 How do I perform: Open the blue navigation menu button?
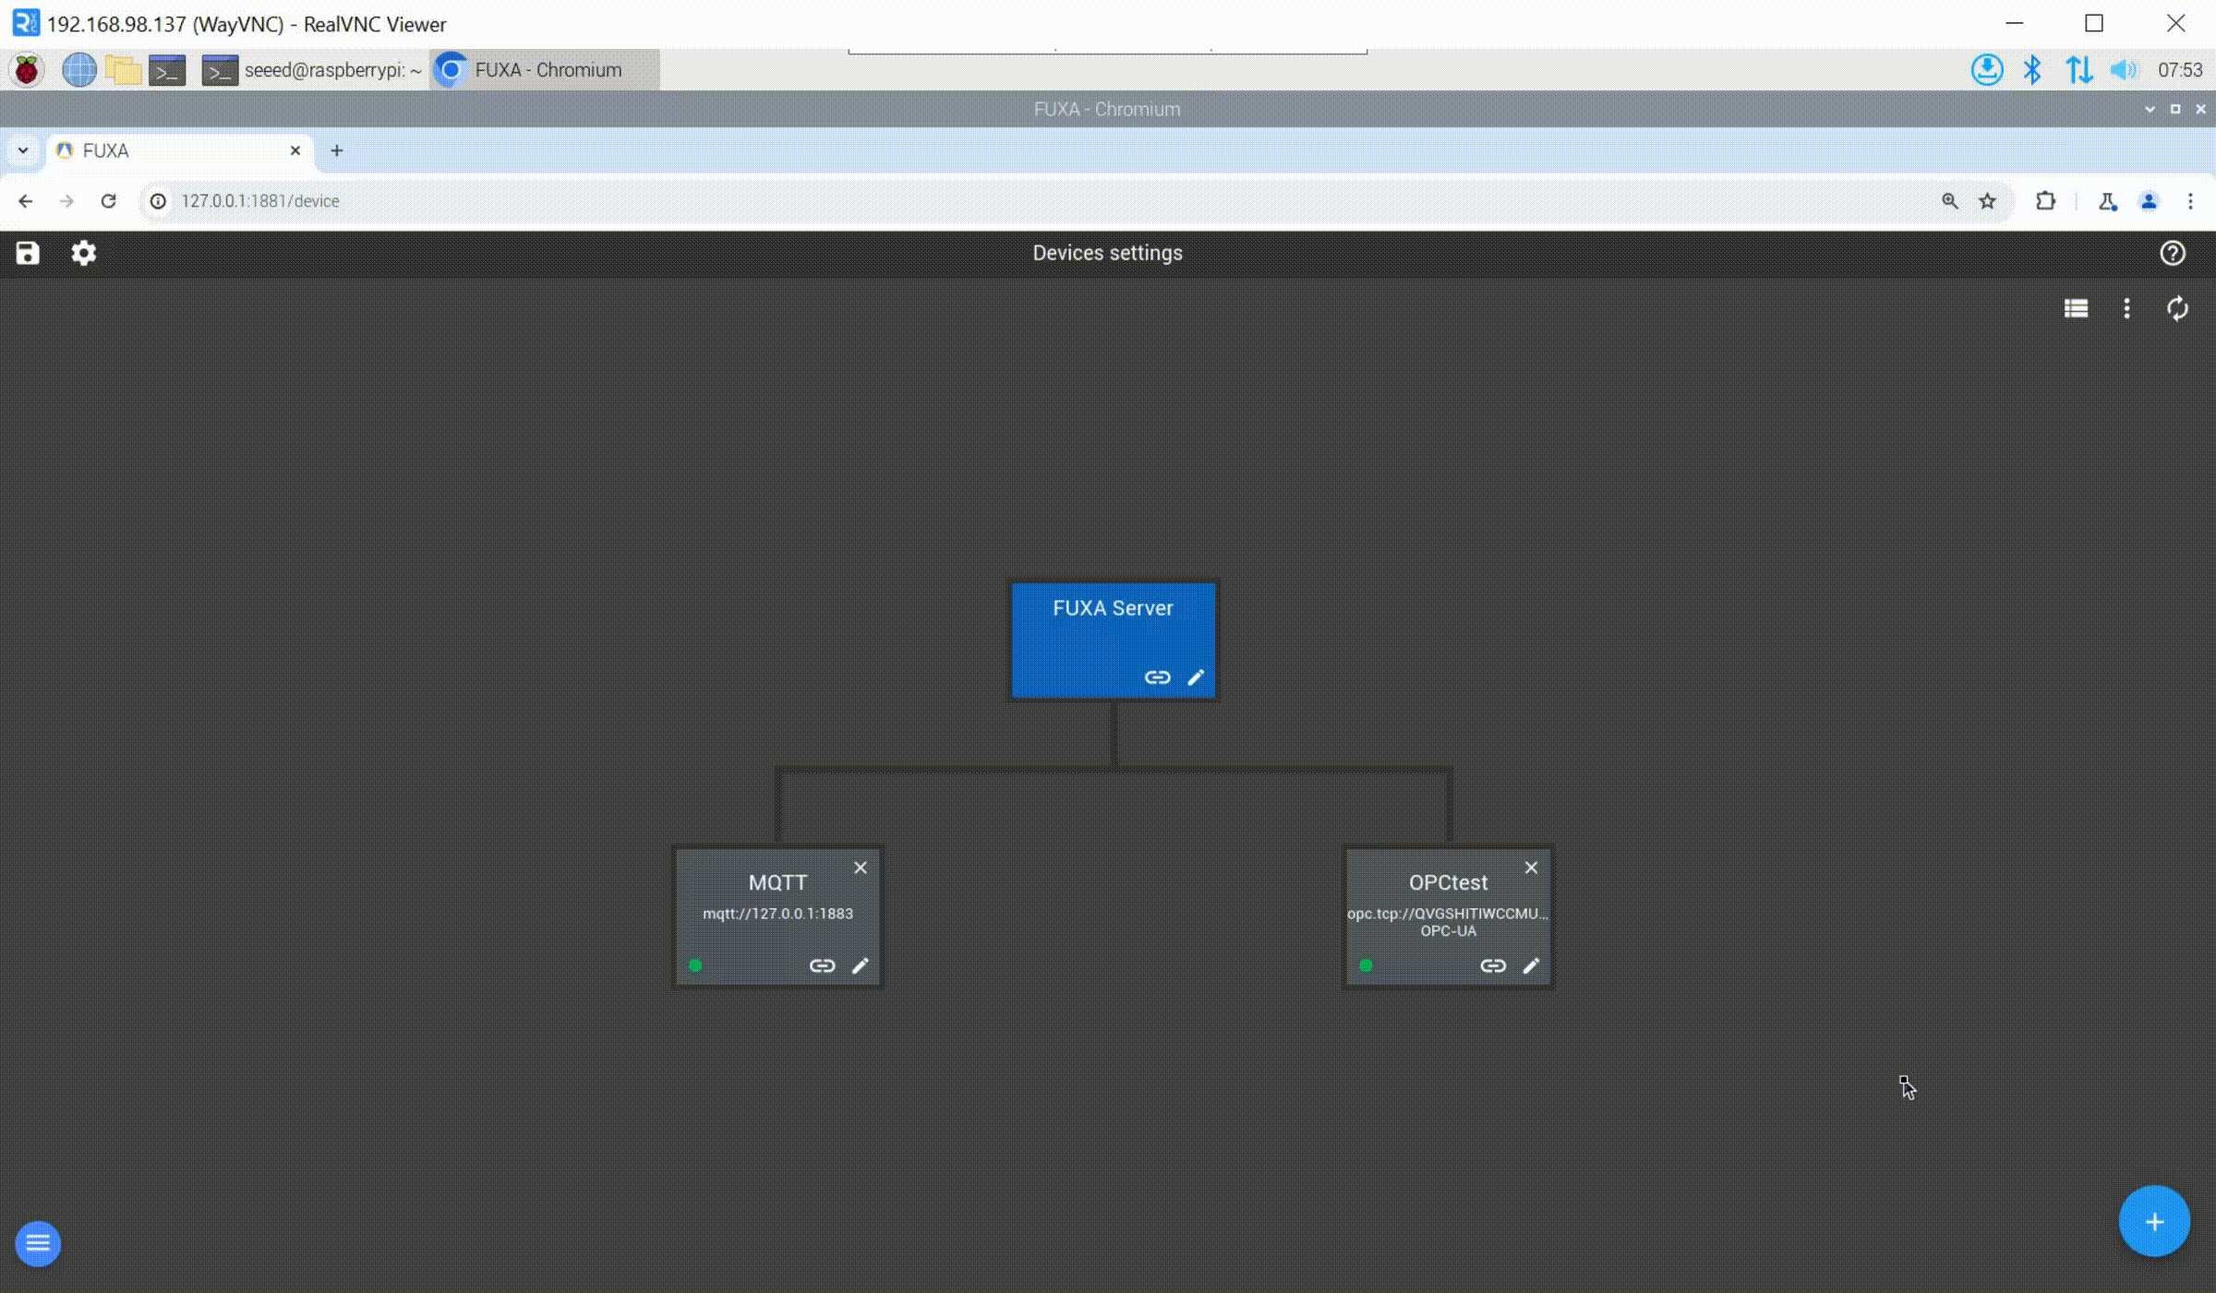(38, 1244)
